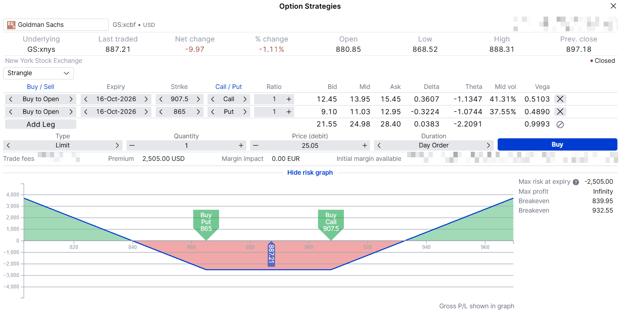
Task: Remove the 865 Put leg
Action: click(x=560, y=112)
